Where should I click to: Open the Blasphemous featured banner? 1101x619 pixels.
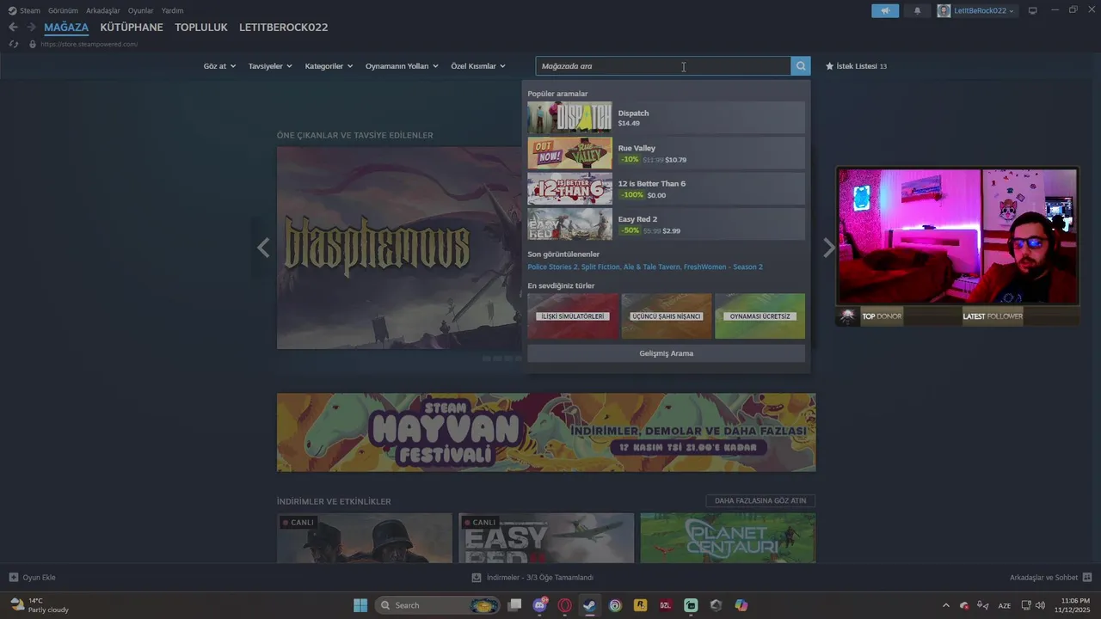point(400,248)
